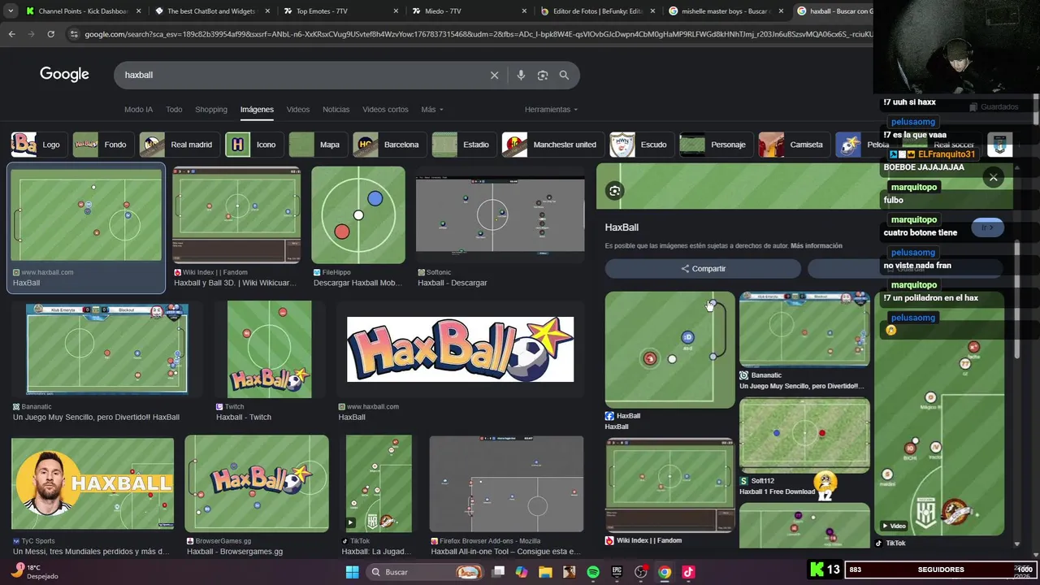Close the Top Emotes - 7TV tab
This screenshot has width=1040, height=585.
(396, 11)
